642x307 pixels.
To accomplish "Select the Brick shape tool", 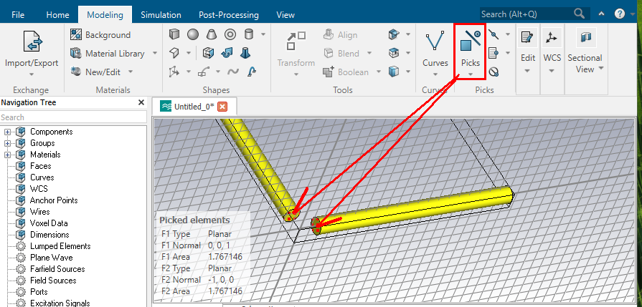I will [x=174, y=34].
